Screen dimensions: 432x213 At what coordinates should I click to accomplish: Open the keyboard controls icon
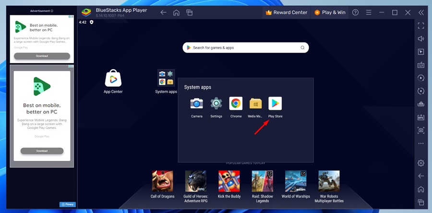pos(420,65)
